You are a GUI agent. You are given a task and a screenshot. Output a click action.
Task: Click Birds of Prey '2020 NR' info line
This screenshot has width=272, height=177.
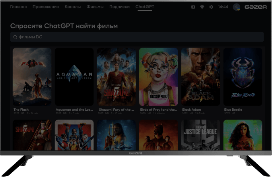[152, 113]
